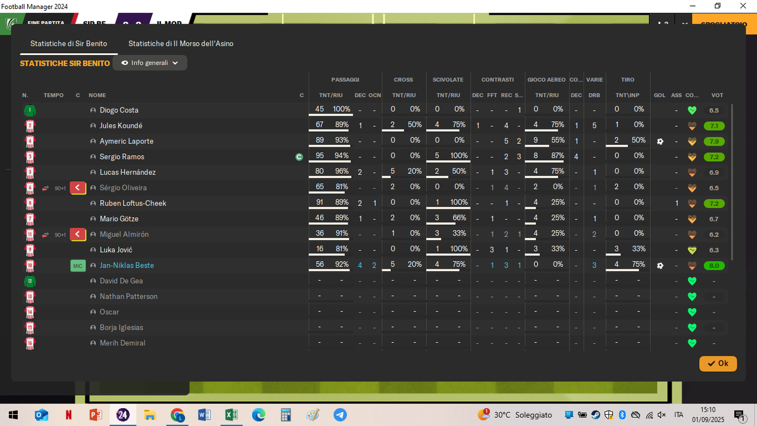Image resolution: width=757 pixels, height=426 pixels.
Task: Click the captain badge on Sergio Ramos's row
Action: 299,157
